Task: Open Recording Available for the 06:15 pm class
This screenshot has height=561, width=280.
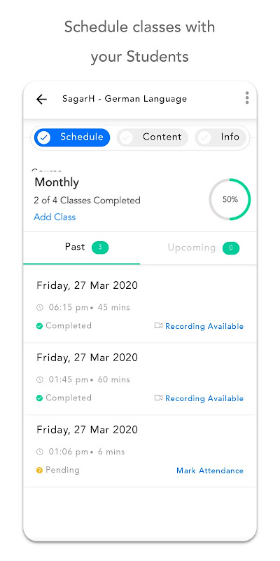Action: tap(204, 326)
